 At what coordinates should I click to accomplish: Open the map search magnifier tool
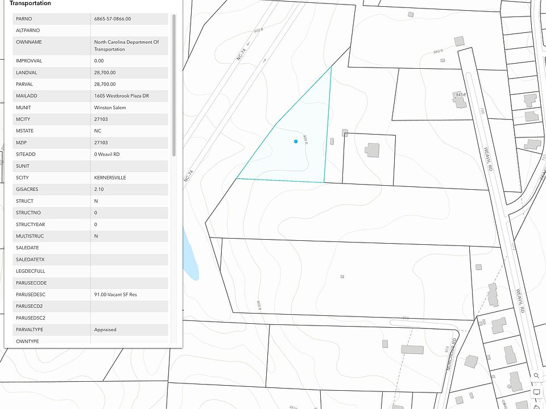[x=536, y=376]
